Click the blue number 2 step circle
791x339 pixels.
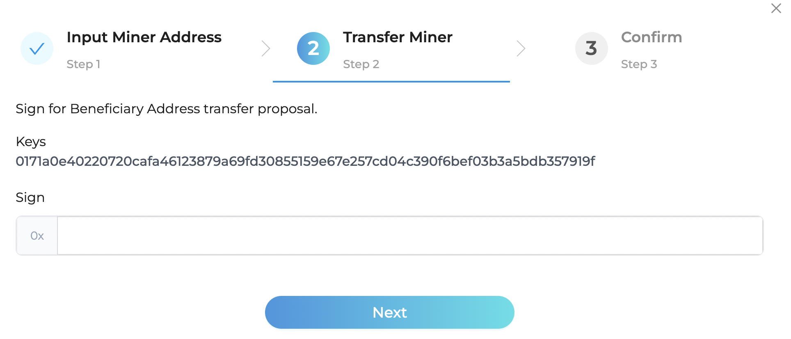(313, 48)
